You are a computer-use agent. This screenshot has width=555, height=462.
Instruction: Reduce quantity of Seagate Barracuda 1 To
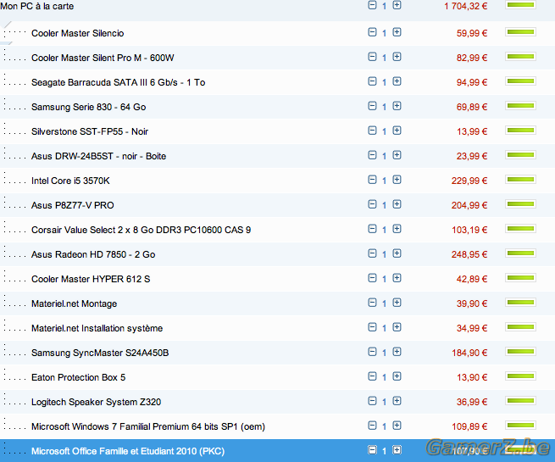pos(372,81)
